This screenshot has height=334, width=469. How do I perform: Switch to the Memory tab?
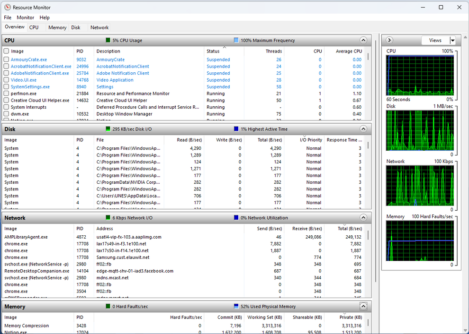click(x=57, y=27)
